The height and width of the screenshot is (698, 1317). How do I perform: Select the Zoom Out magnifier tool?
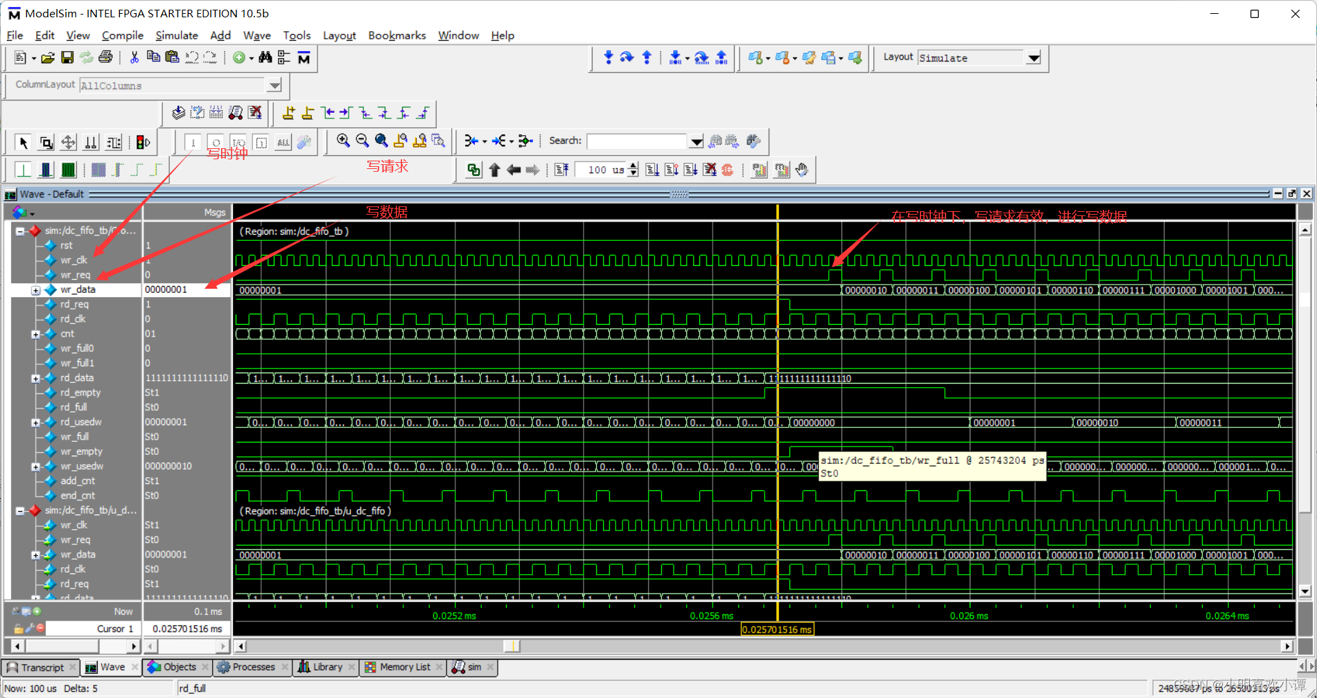pyautogui.click(x=363, y=141)
